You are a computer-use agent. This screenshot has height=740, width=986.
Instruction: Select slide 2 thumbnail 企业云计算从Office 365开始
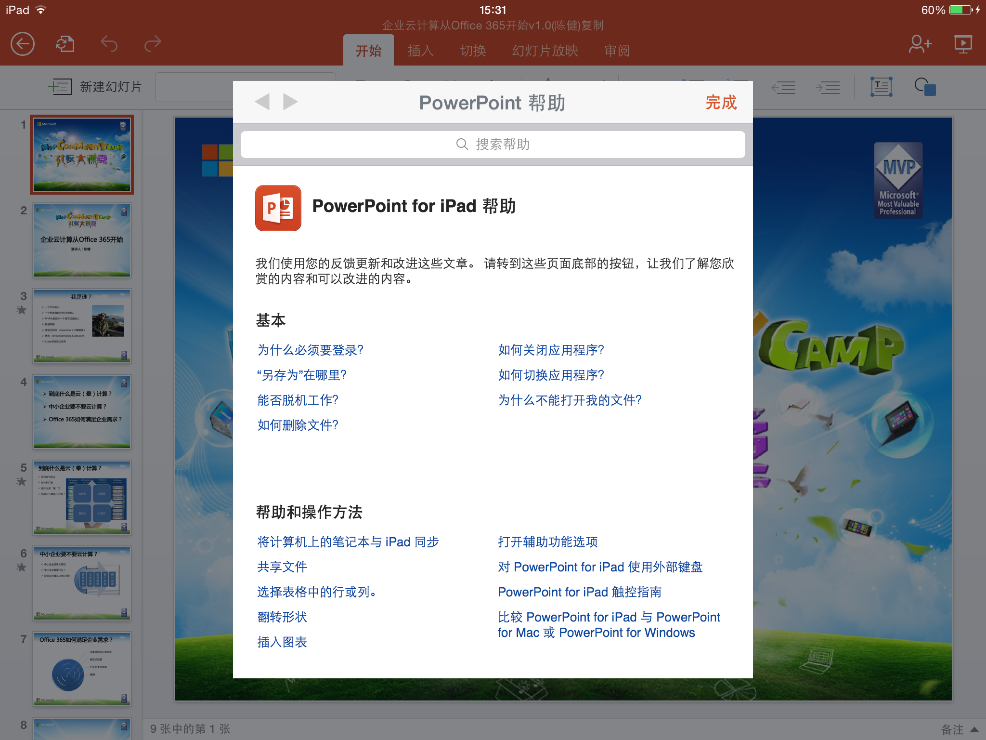point(82,240)
